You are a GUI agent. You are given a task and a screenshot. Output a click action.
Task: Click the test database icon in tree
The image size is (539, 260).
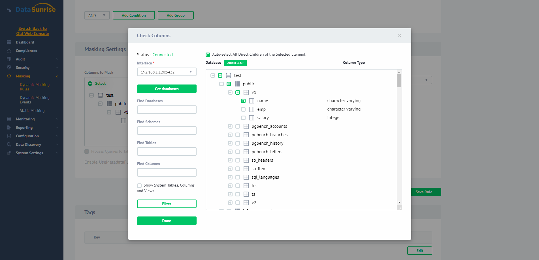[x=228, y=75]
